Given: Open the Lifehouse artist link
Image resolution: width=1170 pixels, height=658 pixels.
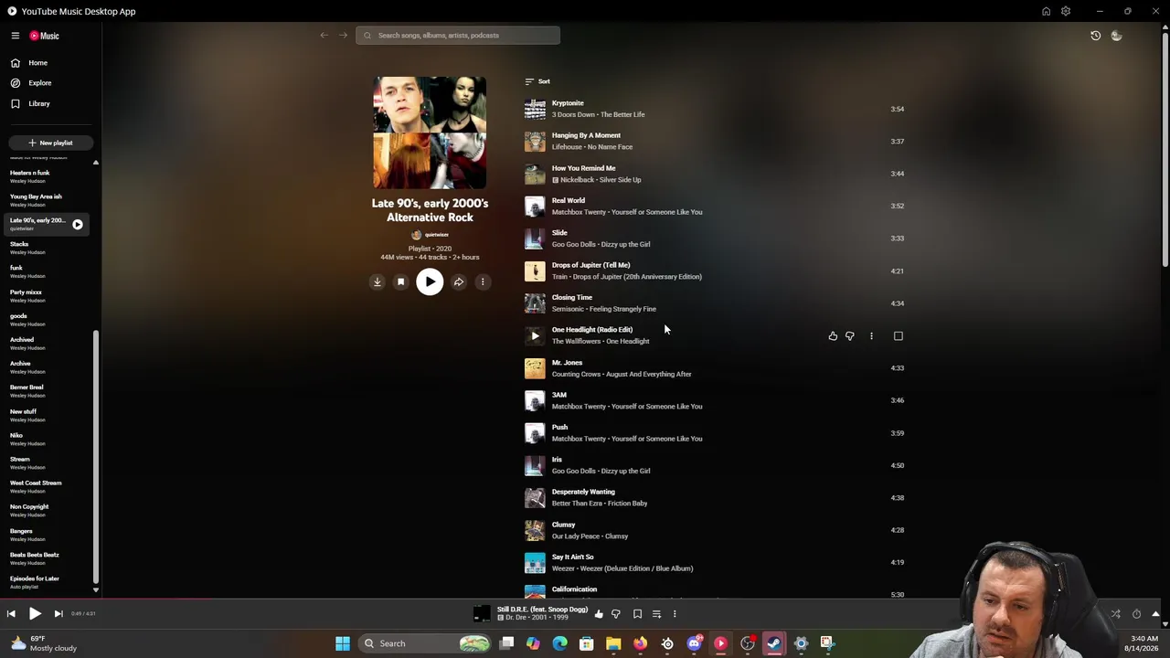Looking at the screenshot, I should tap(568, 147).
